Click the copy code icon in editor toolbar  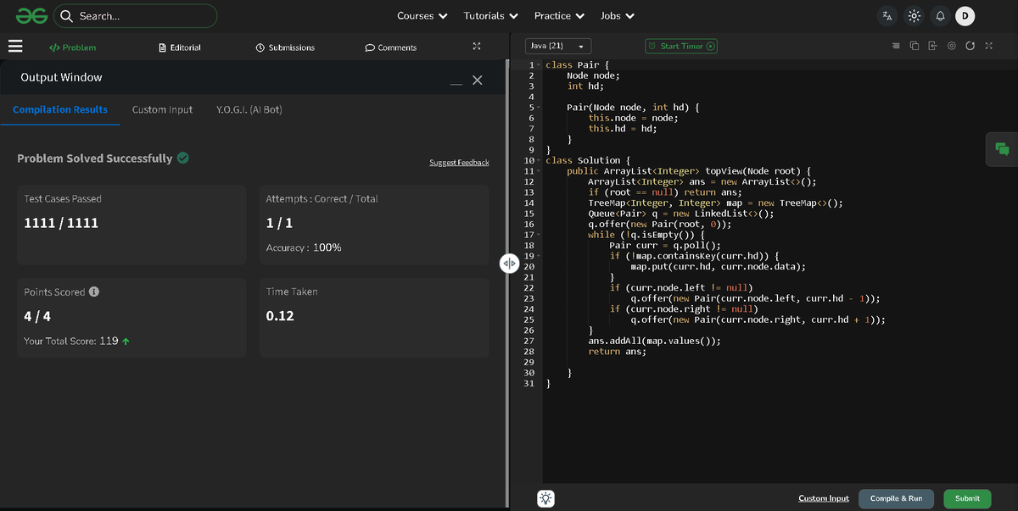[915, 46]
